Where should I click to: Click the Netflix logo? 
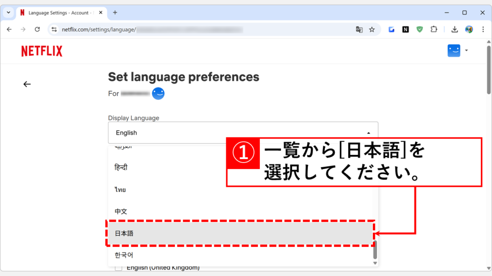[42, 51]
